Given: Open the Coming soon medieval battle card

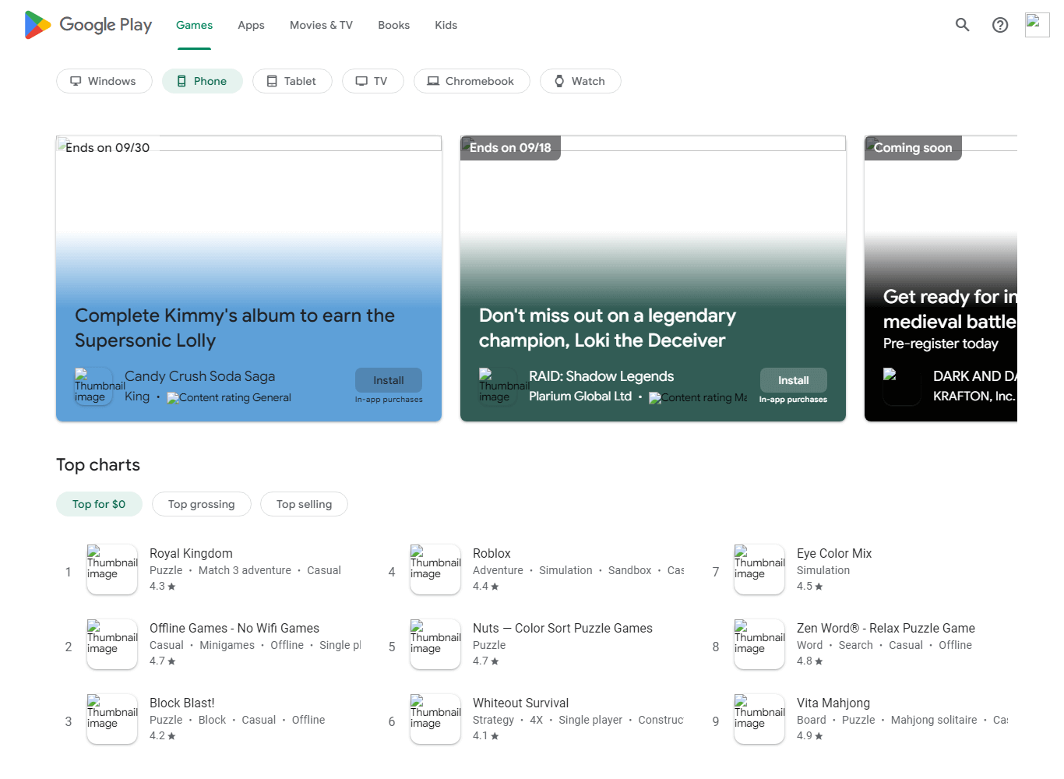Looking at the screenshot, I should [941, 279].
